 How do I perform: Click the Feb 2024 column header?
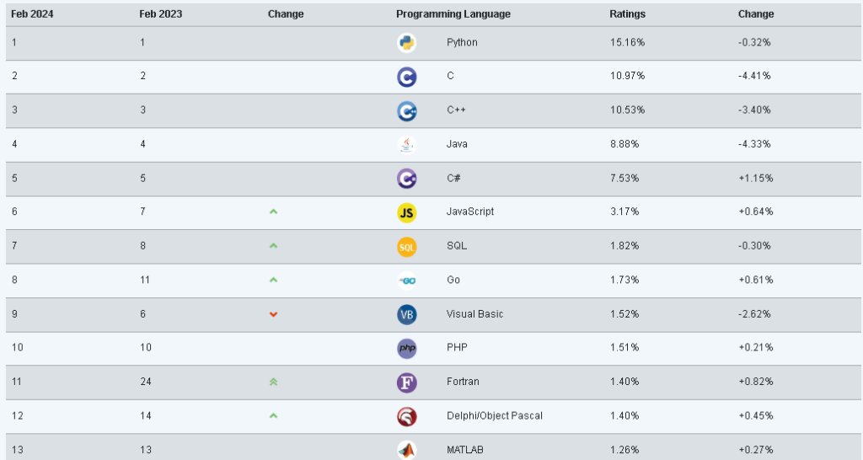coord(31,14)
